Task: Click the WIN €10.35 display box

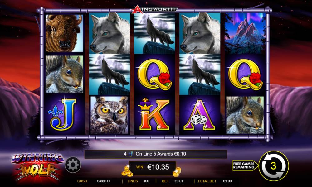Action: pyautogui.click(x=153, y=167)
